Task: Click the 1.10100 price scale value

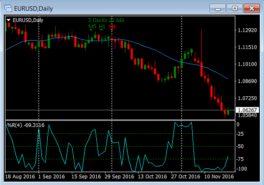Action: [x=247, y=64]
